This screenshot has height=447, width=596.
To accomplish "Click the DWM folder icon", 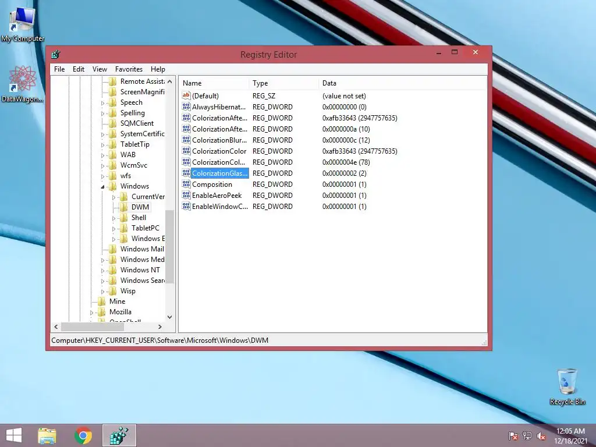I will coord(124,207).
